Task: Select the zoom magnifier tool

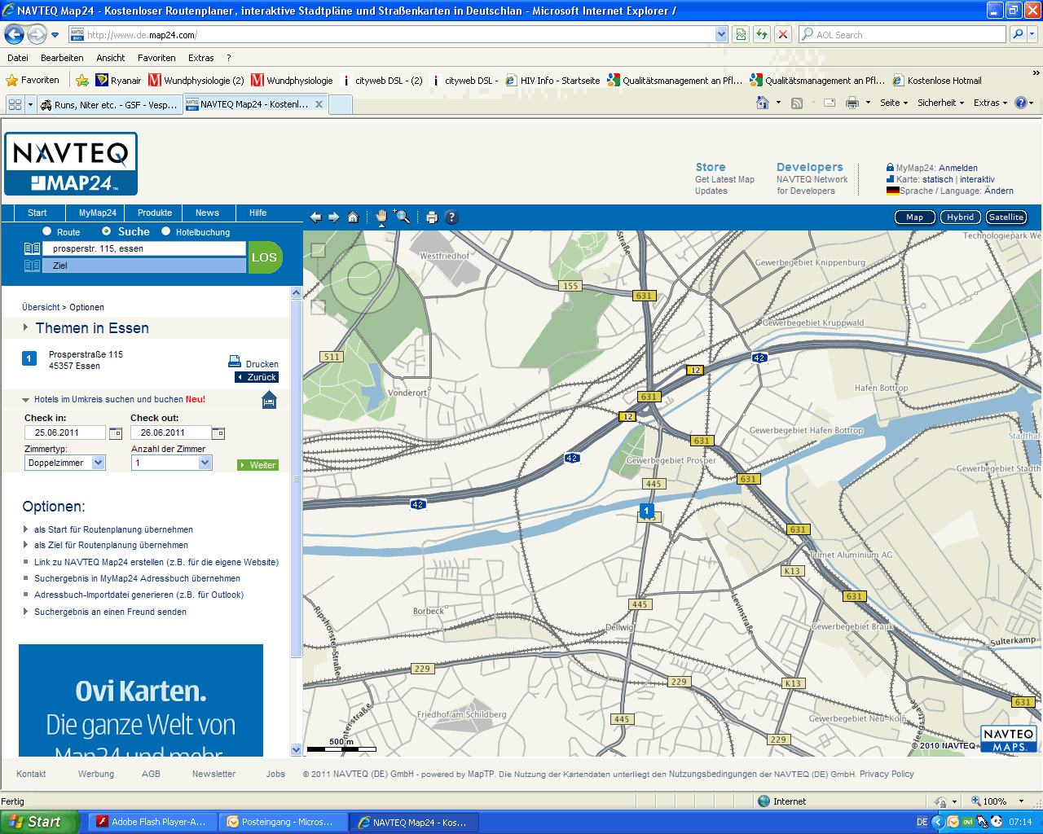Action: click(x=403, y=217)
